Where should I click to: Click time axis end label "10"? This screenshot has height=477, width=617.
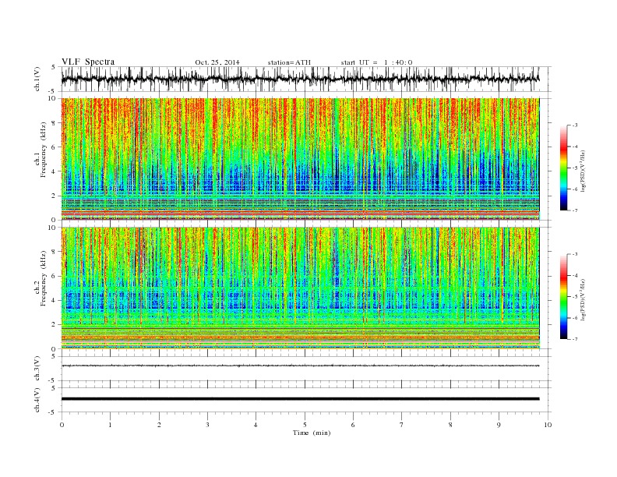click(x=548, y=425)
